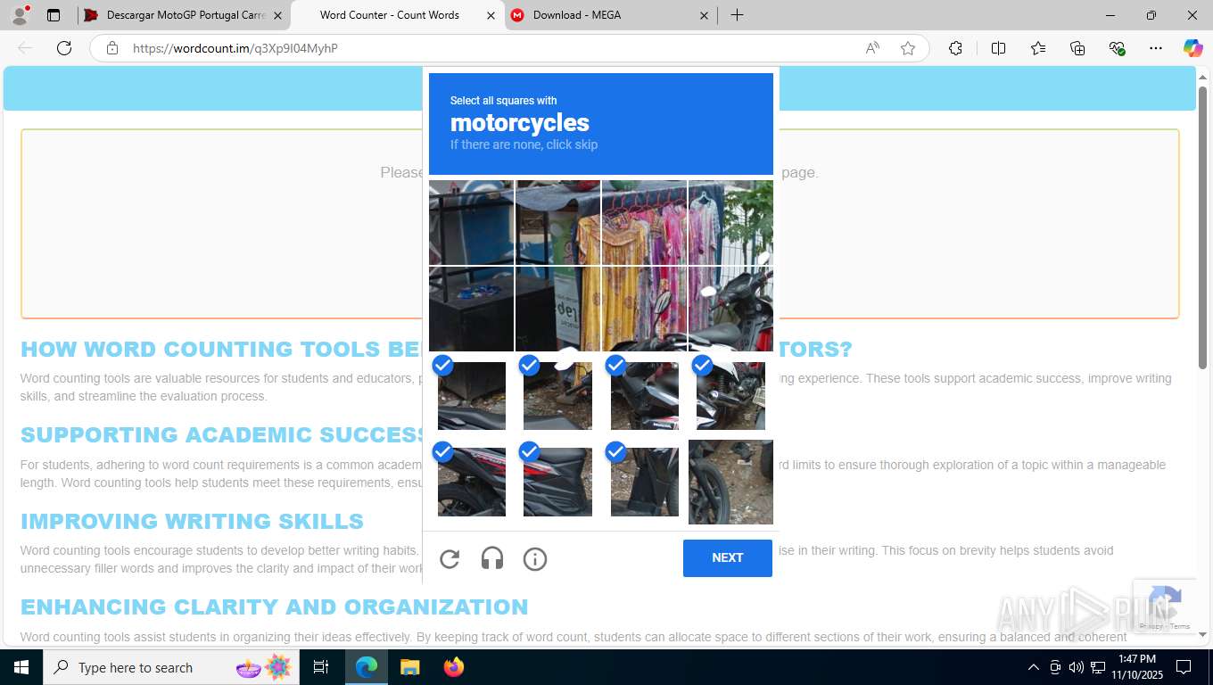Image resolution: width=1213 pixels, height=685 pixels.
Task: Click the read aloud icon in address bar
Action: (872, 48)
